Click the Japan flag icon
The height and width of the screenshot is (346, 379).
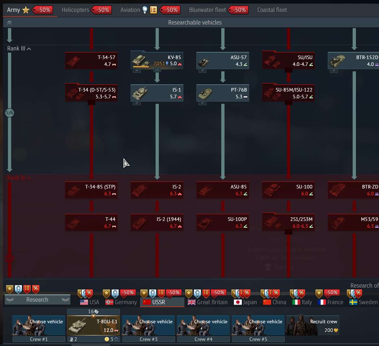[238, 302]
